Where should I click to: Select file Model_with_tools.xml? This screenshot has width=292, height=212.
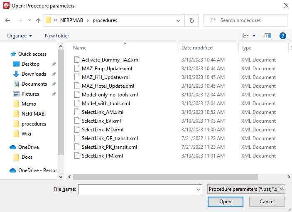[x=106, y=104]
